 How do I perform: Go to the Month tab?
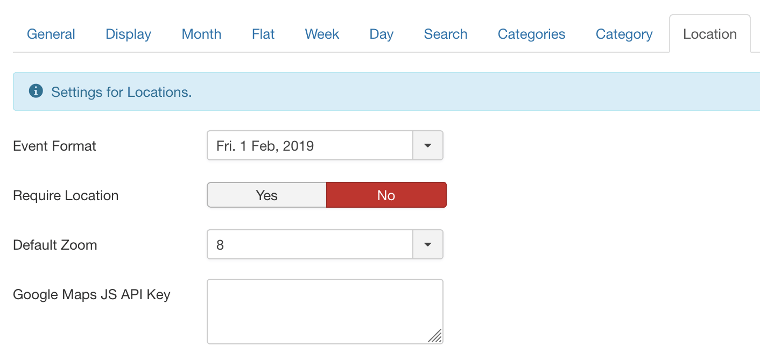click(x=201, y=34)
